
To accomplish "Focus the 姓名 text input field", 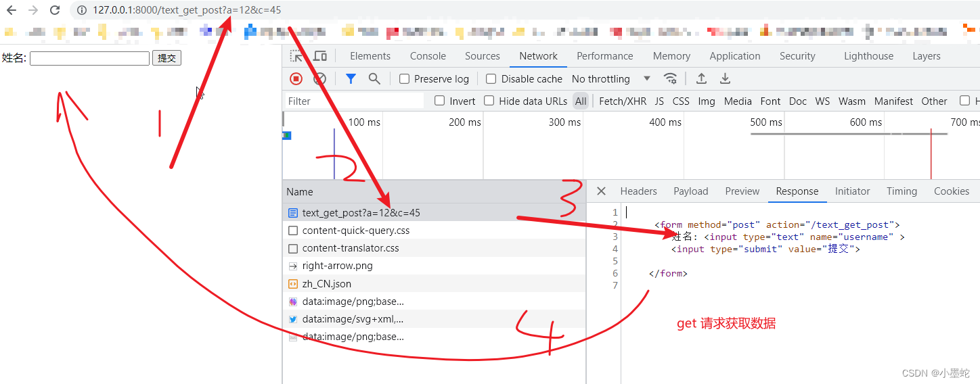I will [x=89, y=59].
